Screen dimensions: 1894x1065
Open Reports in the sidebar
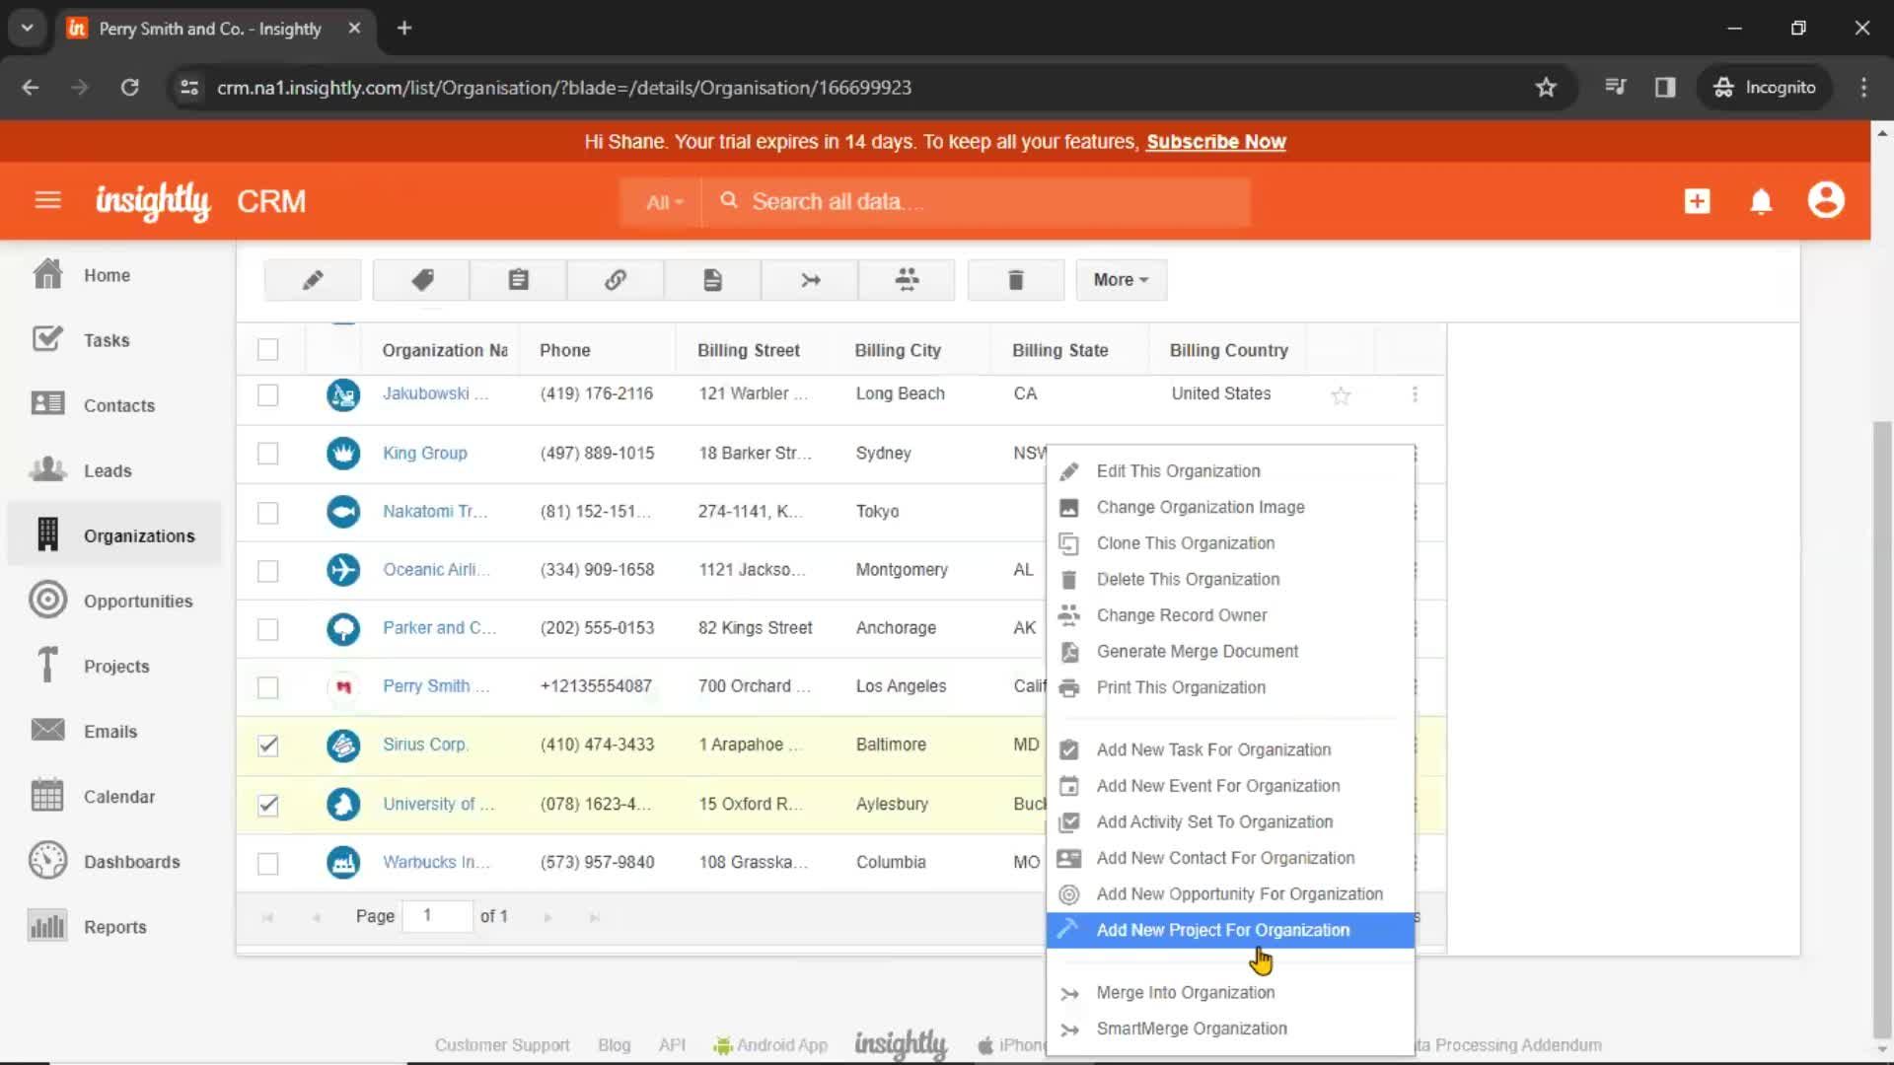pos(114,926)
